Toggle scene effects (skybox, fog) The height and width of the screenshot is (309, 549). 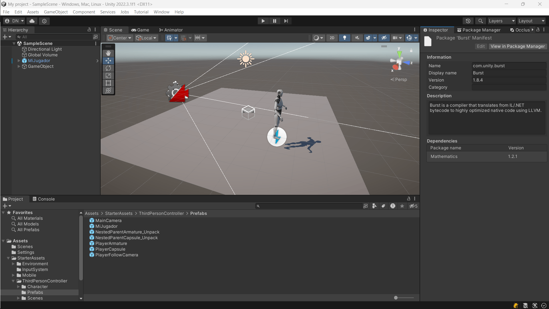(368, 38)
